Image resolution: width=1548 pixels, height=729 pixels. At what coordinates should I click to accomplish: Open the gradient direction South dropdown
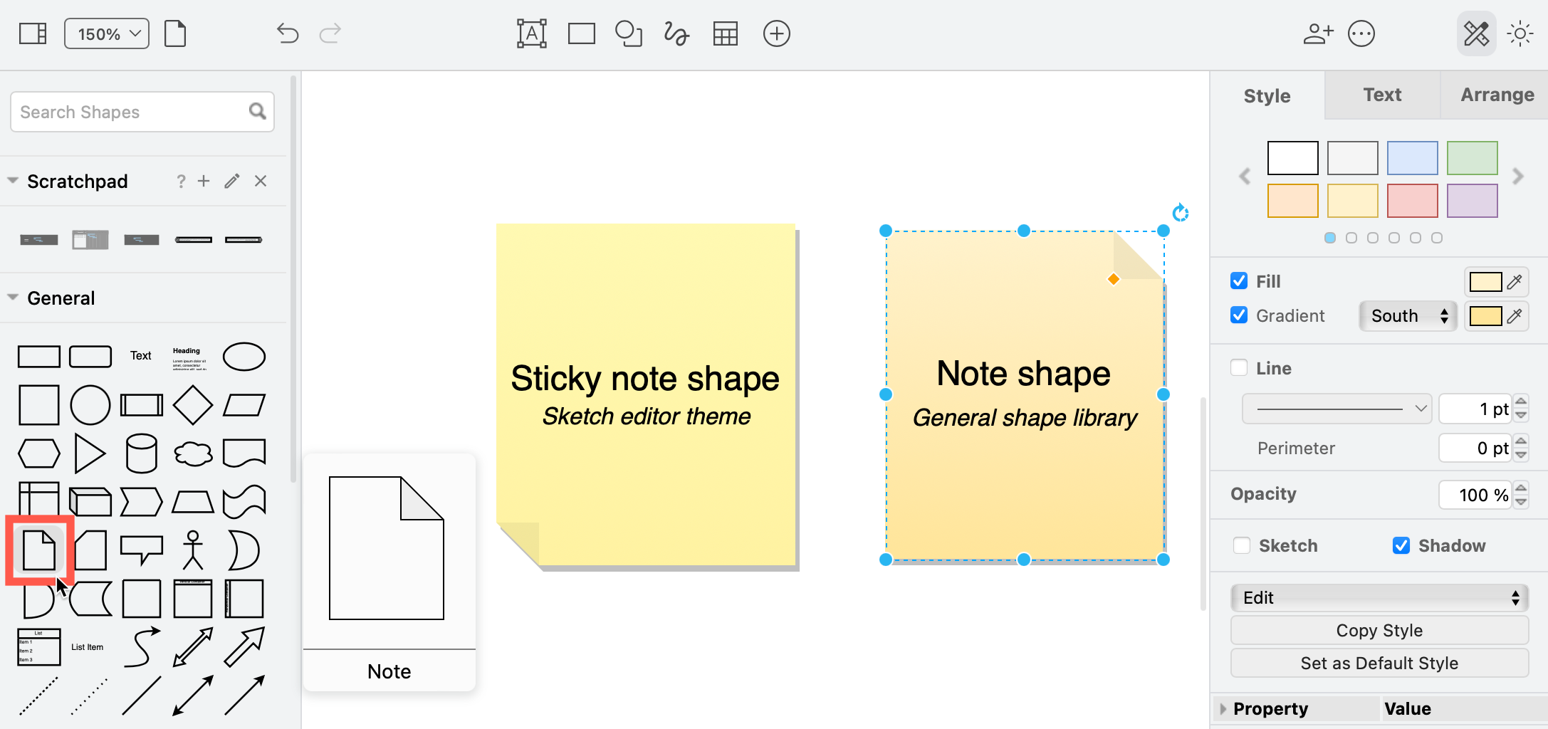[x=1406, y=315]
